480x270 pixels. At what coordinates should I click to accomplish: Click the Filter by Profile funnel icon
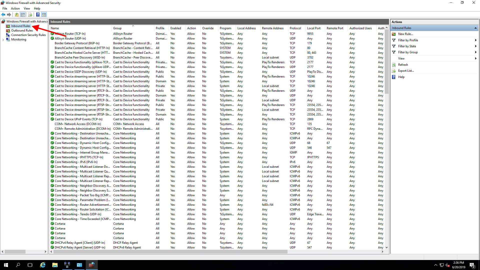click(394, 40)
